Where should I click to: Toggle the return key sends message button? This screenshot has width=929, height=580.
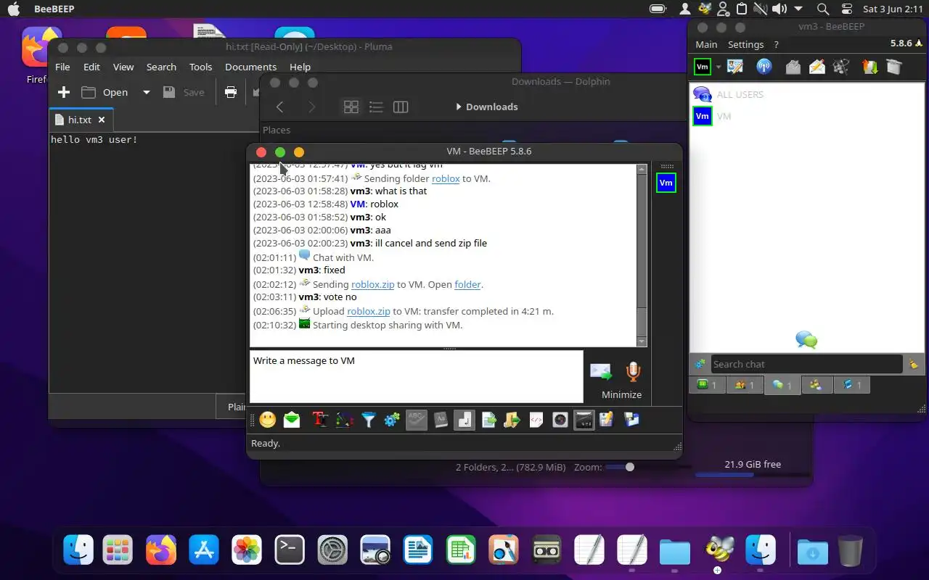[x=464, y=420]
